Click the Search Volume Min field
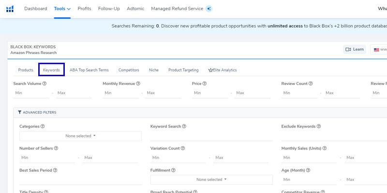The width and height of the screenshot is (387, 193). [31, 93]
